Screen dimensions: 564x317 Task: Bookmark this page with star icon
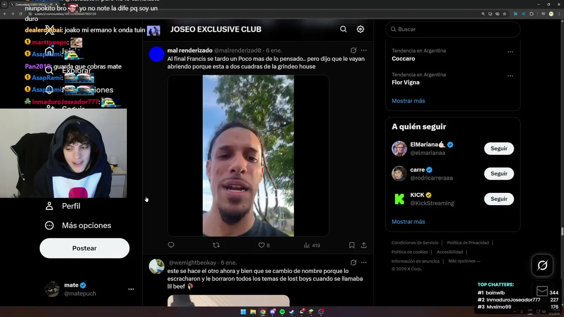click(505, 14)
